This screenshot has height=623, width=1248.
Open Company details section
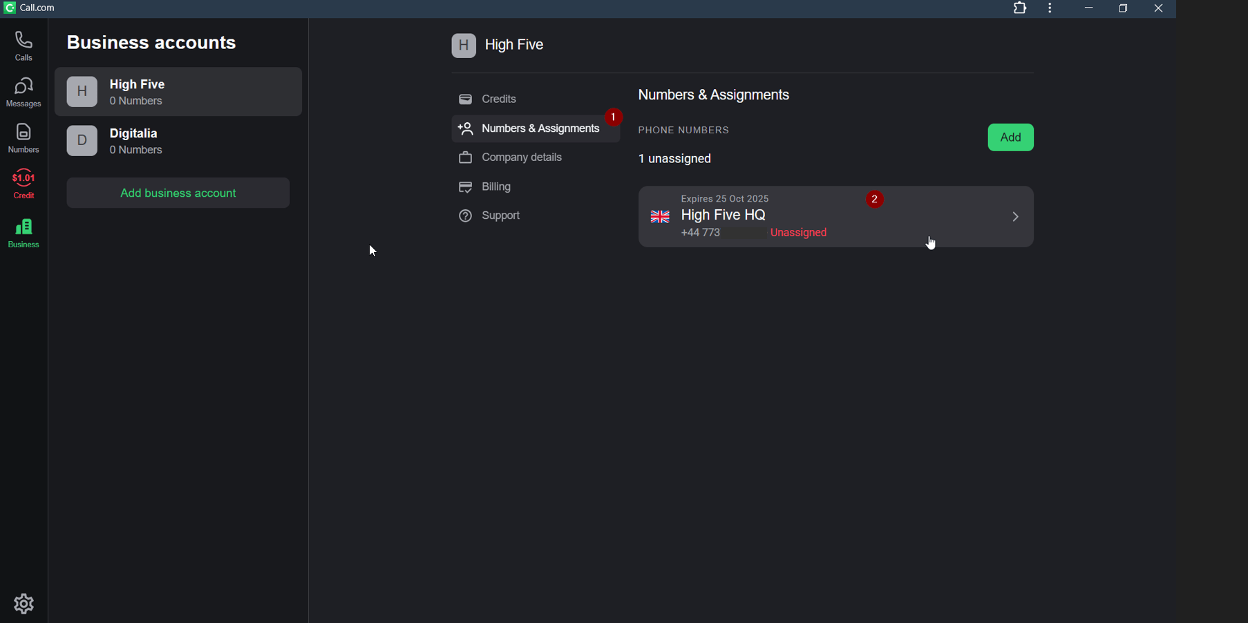point(511,158)
